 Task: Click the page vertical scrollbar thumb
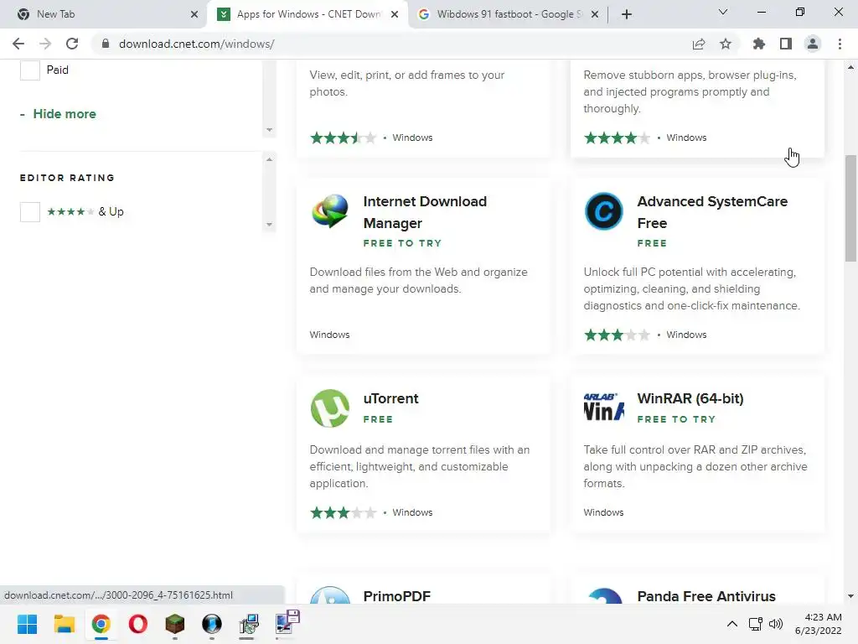click(850, 208)
